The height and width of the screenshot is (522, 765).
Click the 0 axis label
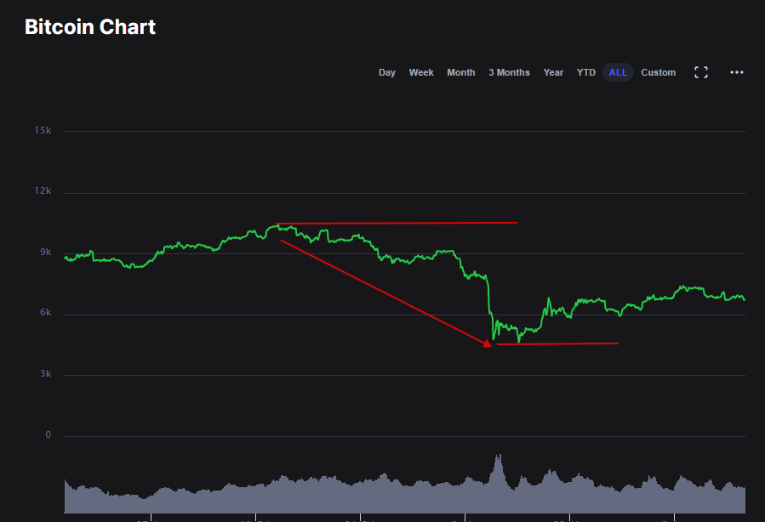click(x=49, y=434)
